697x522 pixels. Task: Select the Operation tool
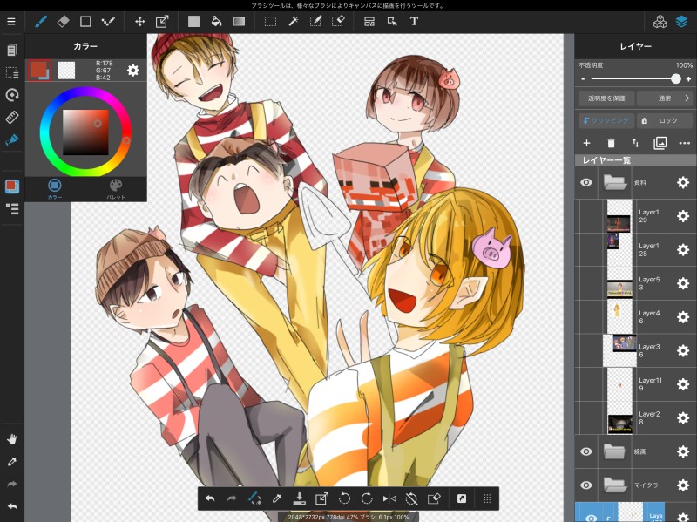coord(392,21)
